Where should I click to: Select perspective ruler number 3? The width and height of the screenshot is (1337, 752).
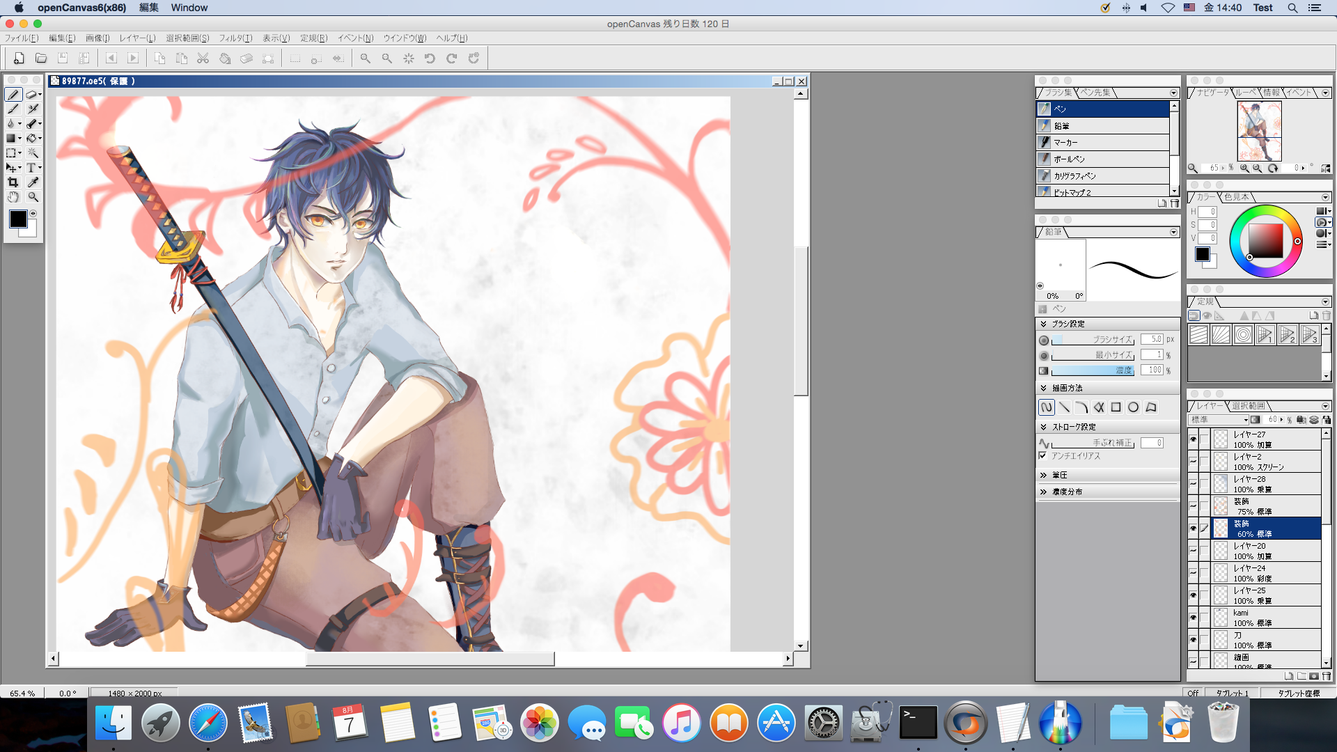tap(1310, 335)
